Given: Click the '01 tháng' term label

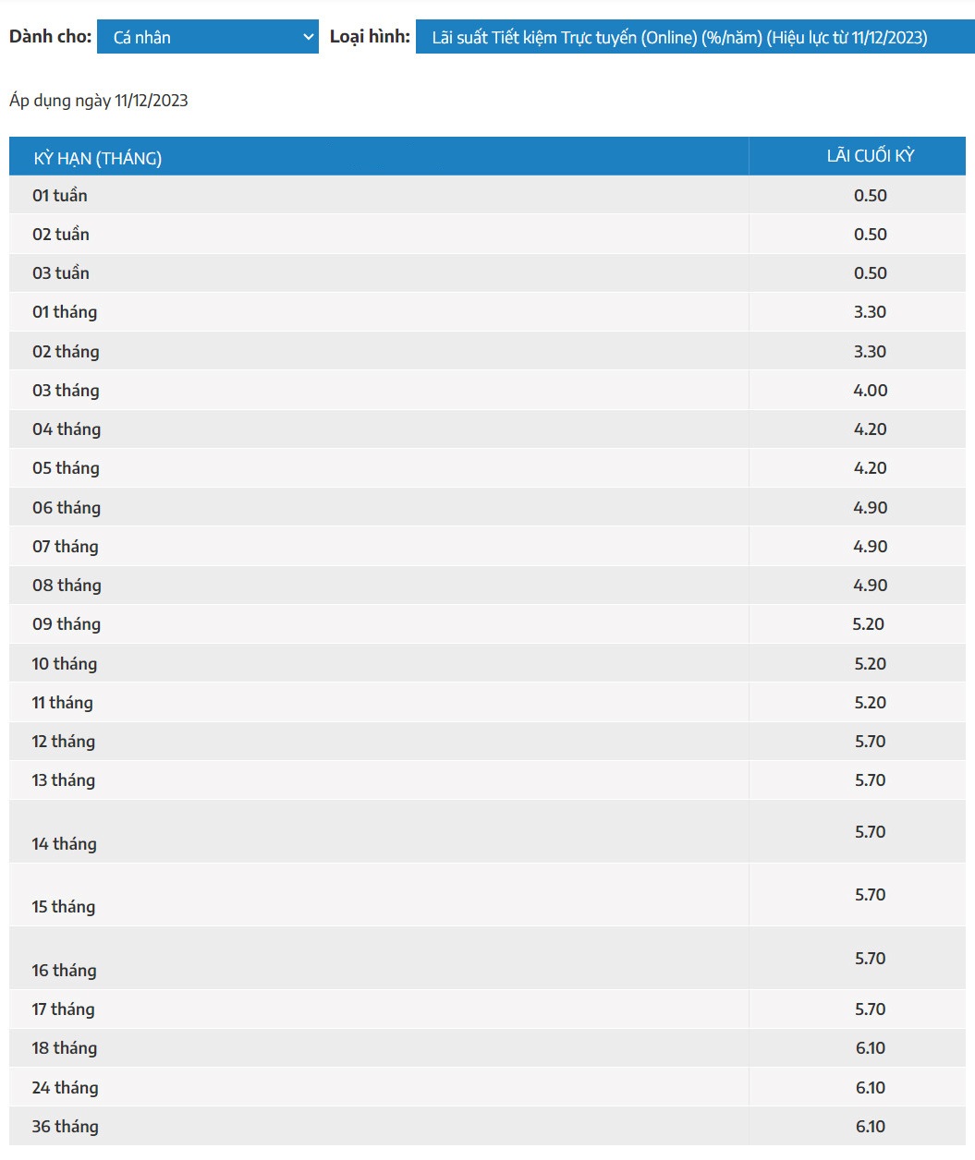Looking at the screenshot, I should click(x=65, y=312).
